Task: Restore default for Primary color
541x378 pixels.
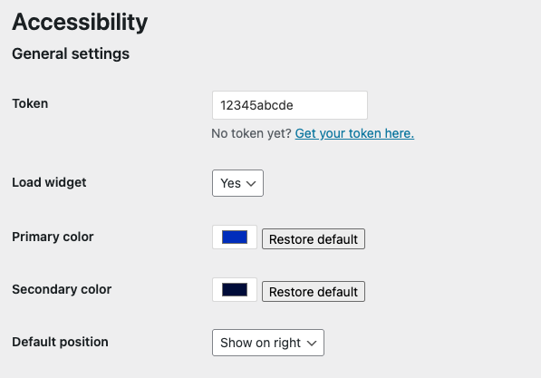Action: tap(314, 239)
